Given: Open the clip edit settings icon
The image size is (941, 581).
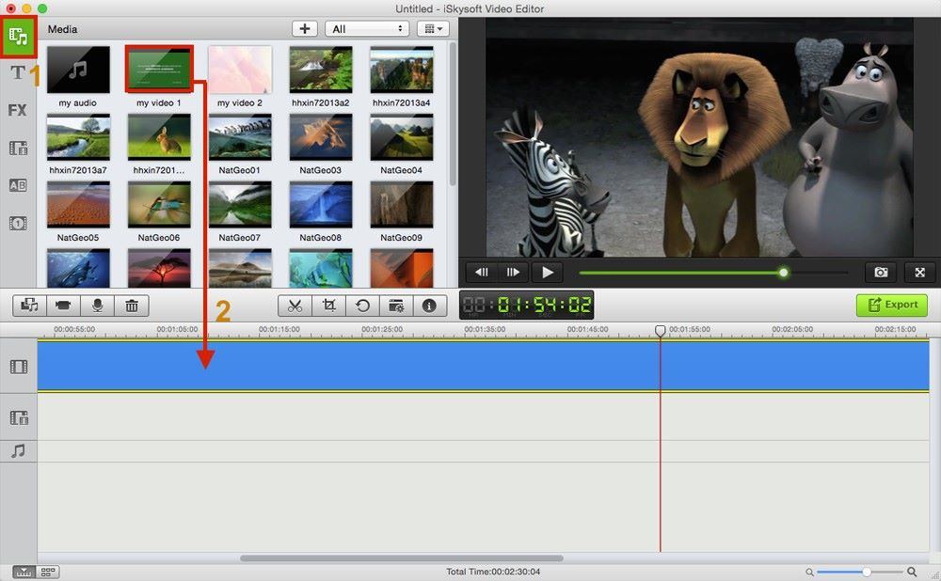Looking at the screenshot, I should coord(396,306).
